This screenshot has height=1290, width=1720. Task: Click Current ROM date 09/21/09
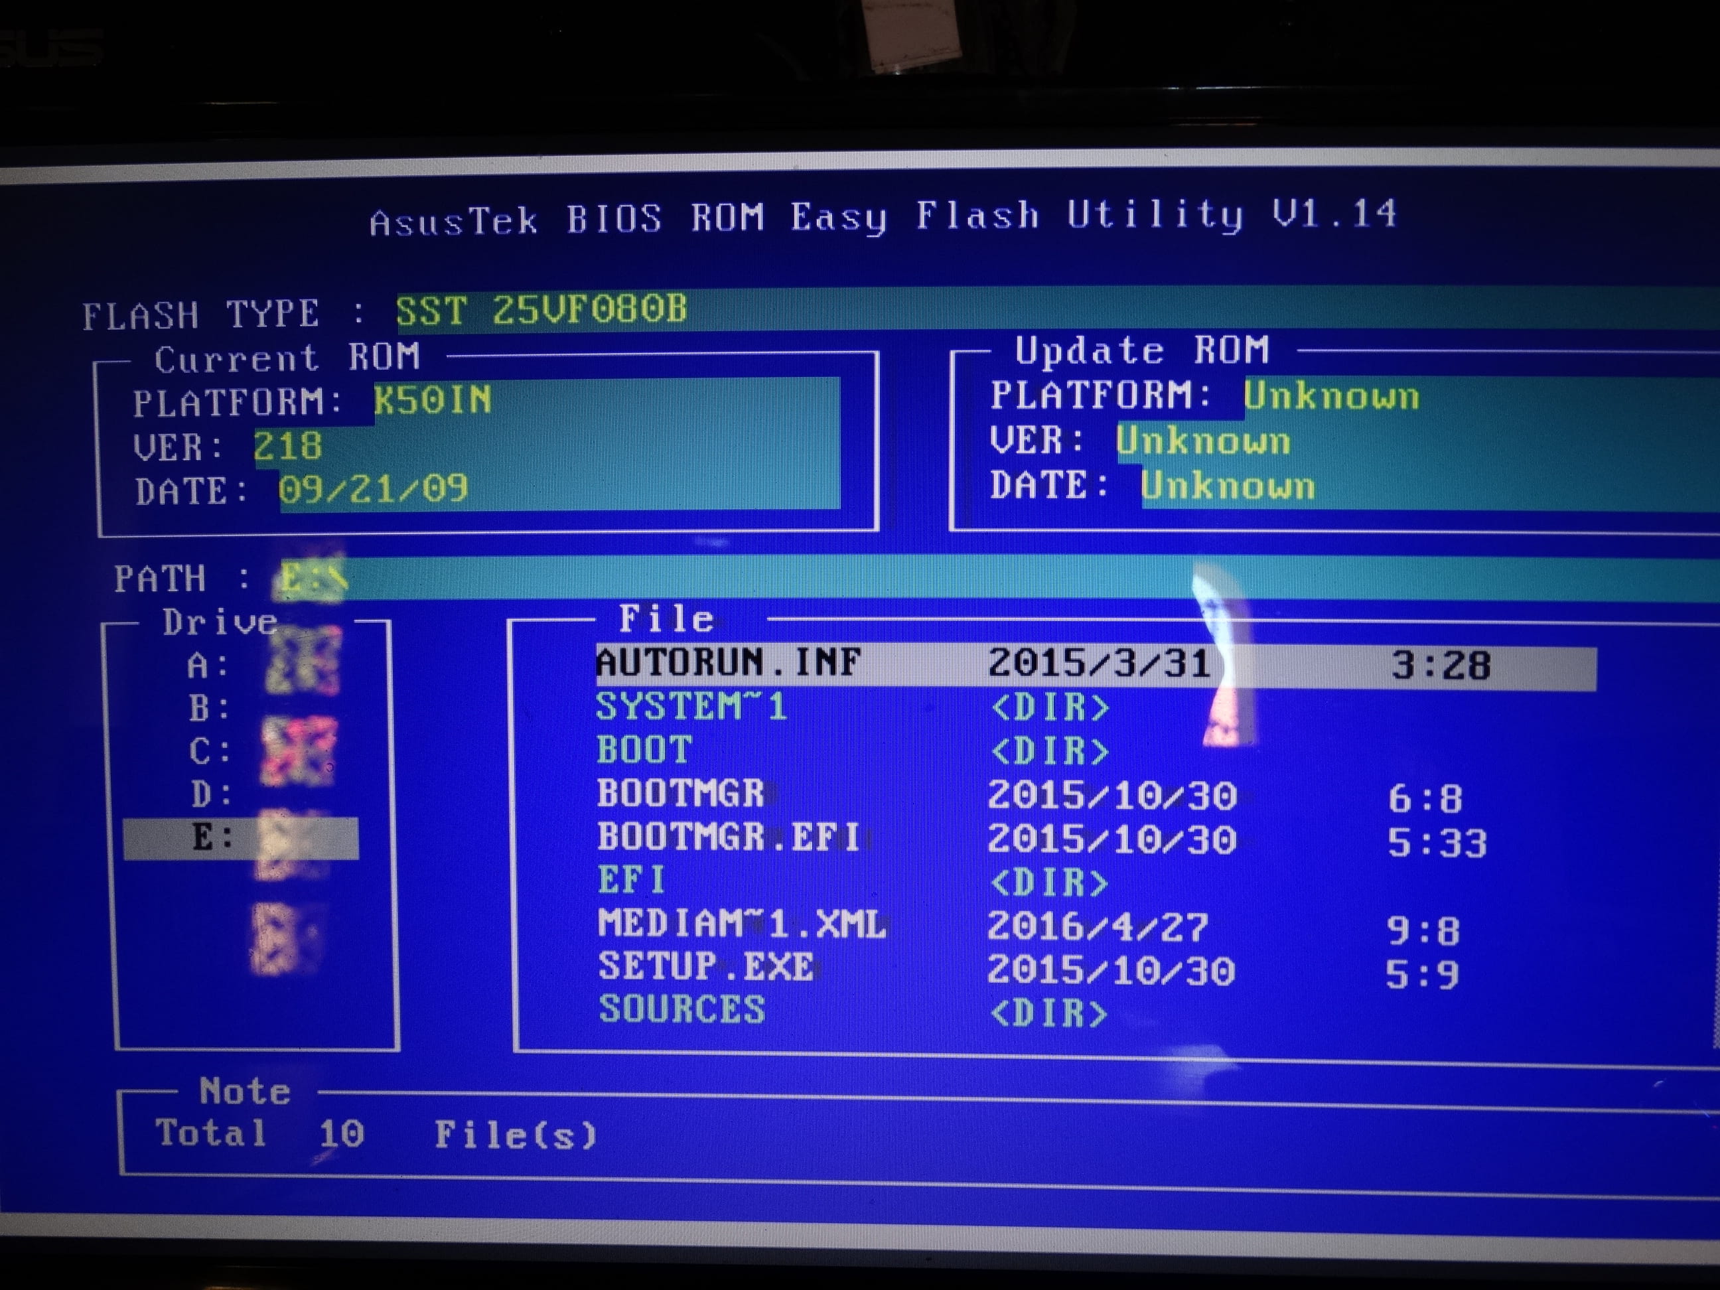coord(373,490)
